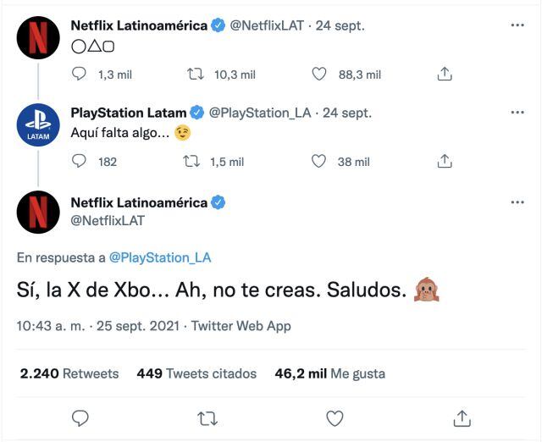Retweet the PlayStation Latam tweet

click(x=191, y=161)
